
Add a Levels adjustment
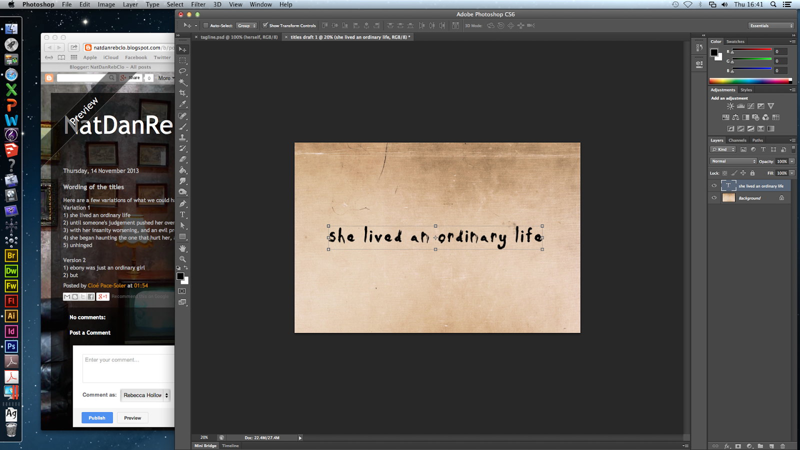[x=740, y=106]
